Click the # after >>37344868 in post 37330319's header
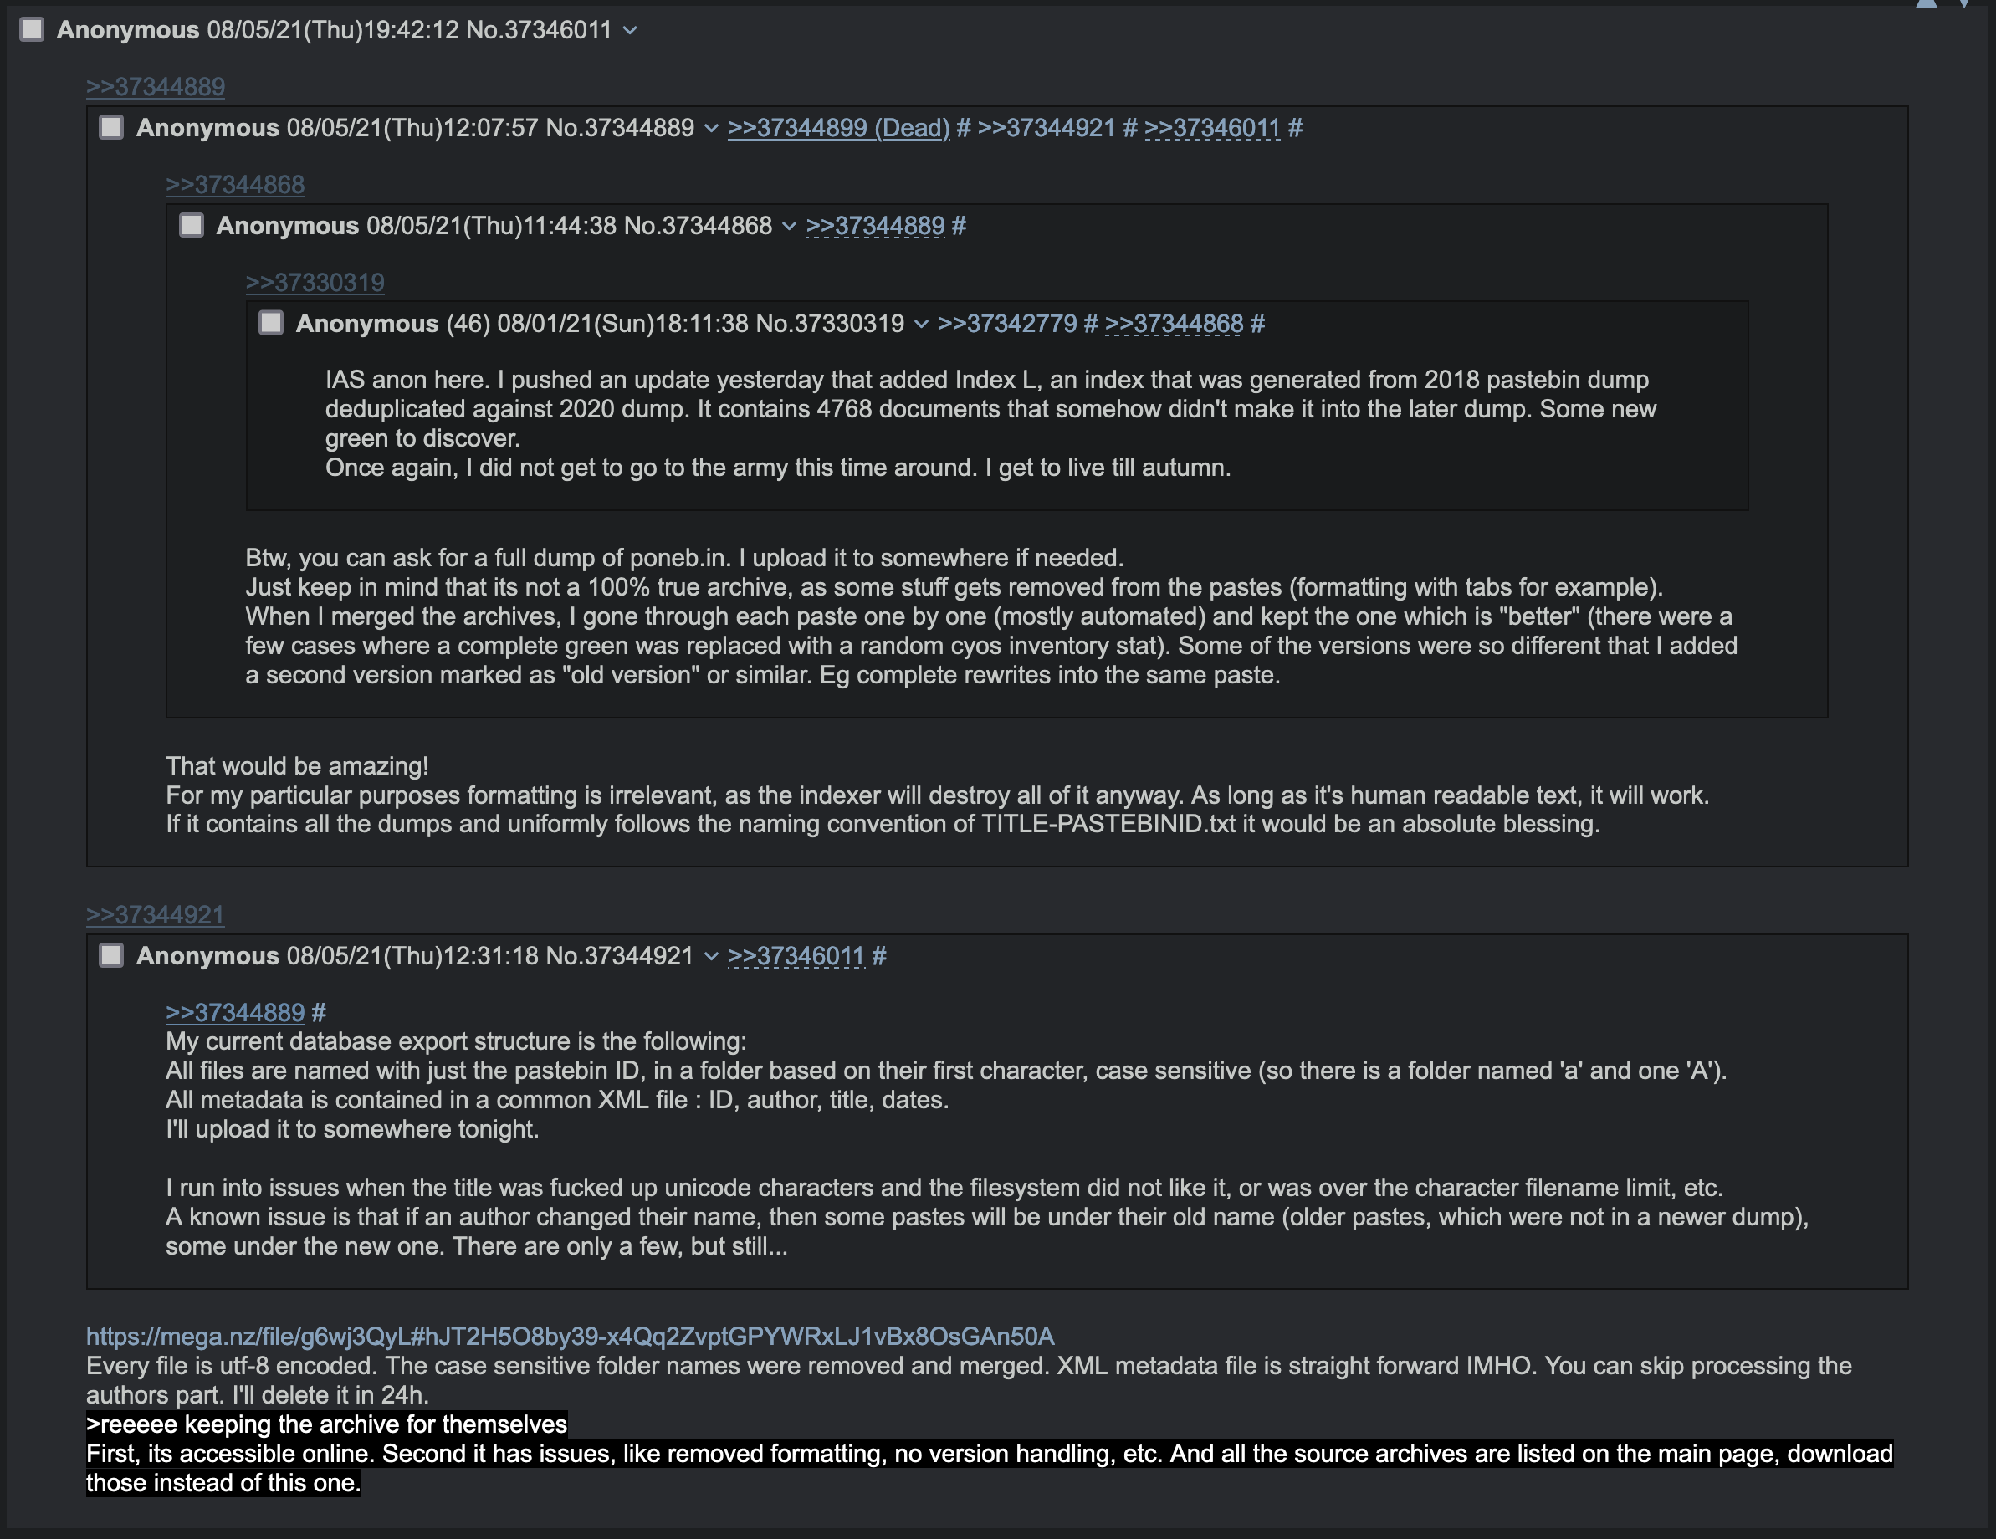This screenshot has height=1539, width=1996. [1257, 324]
